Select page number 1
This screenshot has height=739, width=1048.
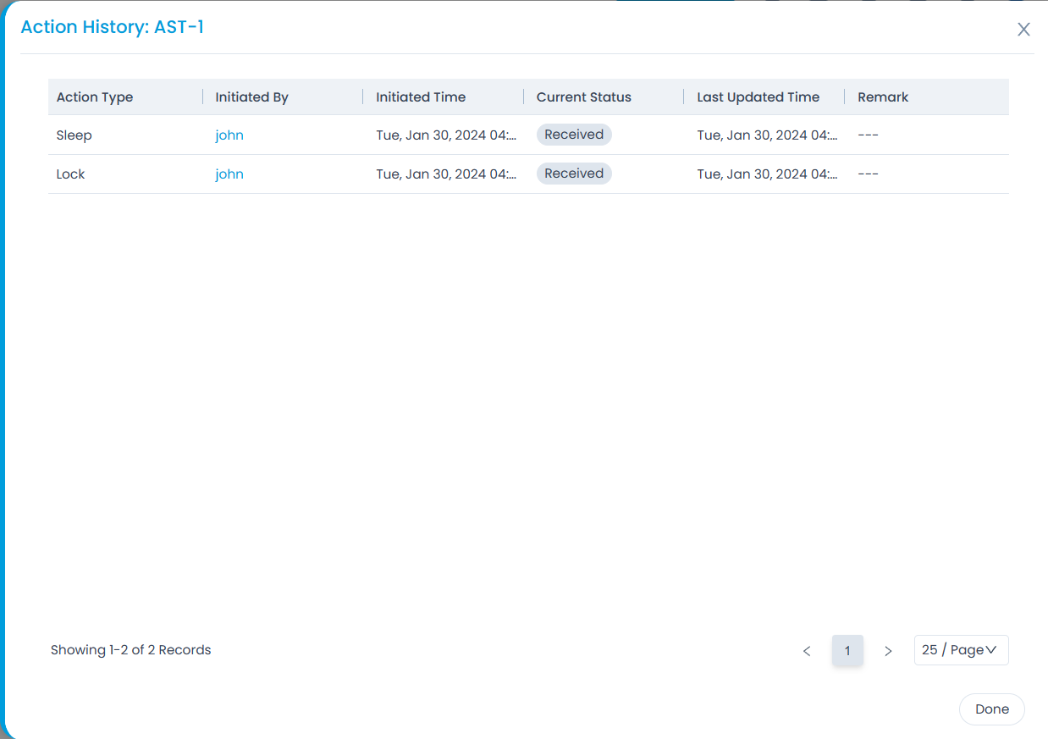(847, 651)
